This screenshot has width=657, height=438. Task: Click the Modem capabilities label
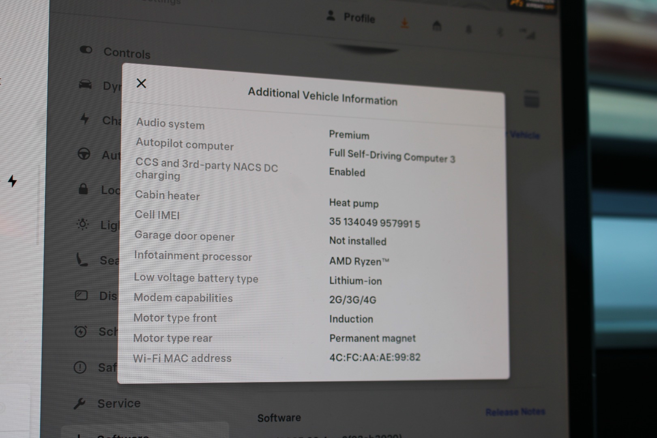183,298
